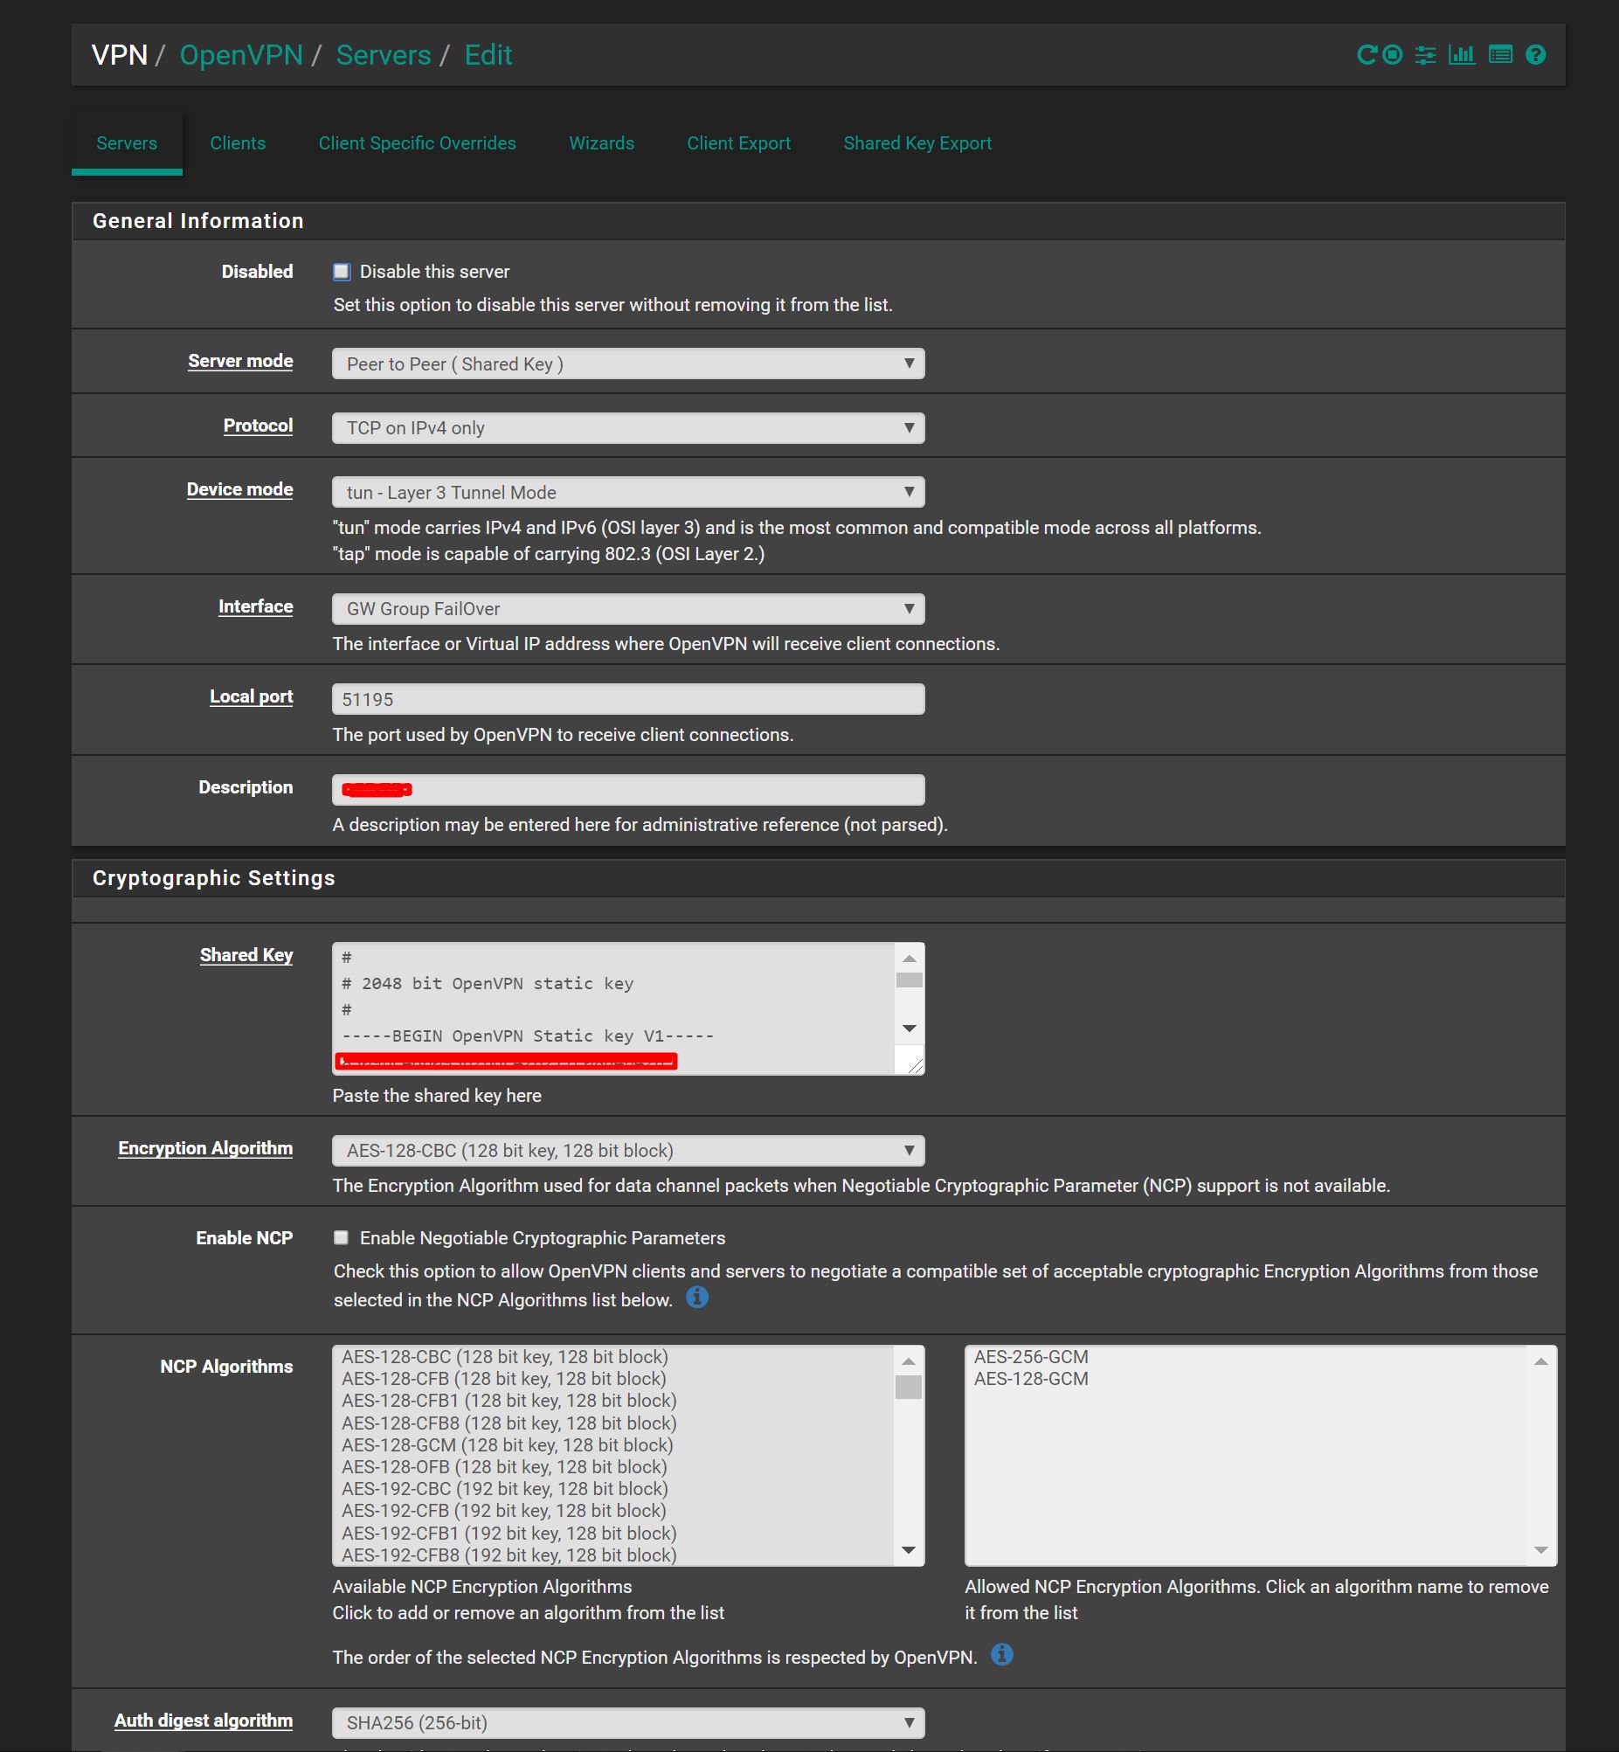Open related settings sliders icon

pos(1425,55)
